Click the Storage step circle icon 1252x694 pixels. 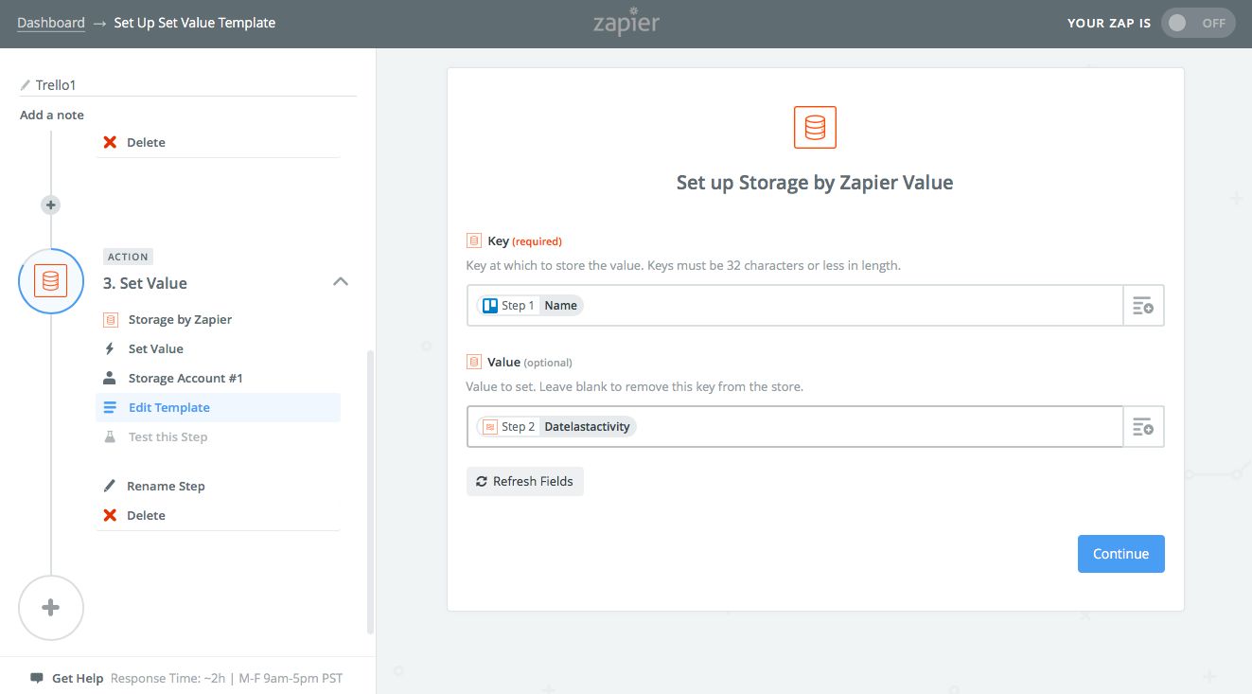[51, 281]
